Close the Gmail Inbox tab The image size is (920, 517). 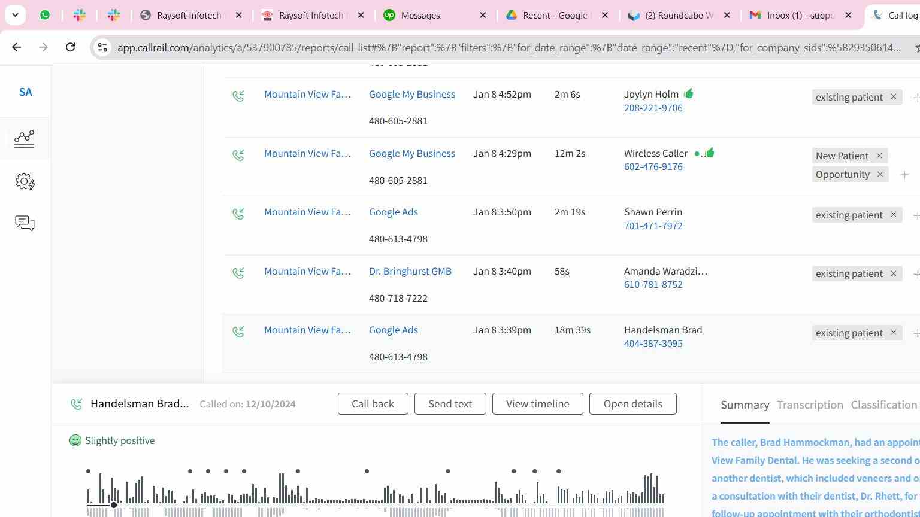(848, 15)
